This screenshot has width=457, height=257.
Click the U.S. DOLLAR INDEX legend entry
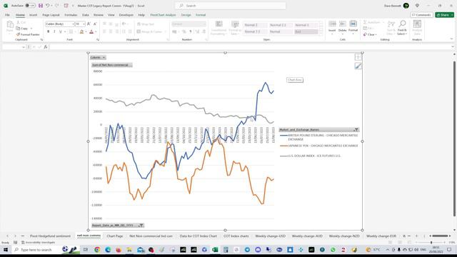tap(311, 156)
